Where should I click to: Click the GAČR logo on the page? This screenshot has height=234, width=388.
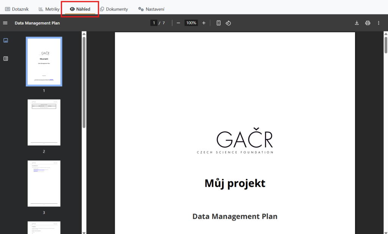[235, 140]
